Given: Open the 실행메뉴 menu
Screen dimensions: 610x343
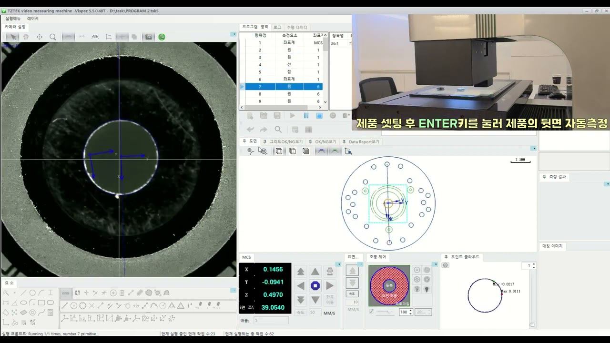Looking at the screenshot, I should [13, 18].
